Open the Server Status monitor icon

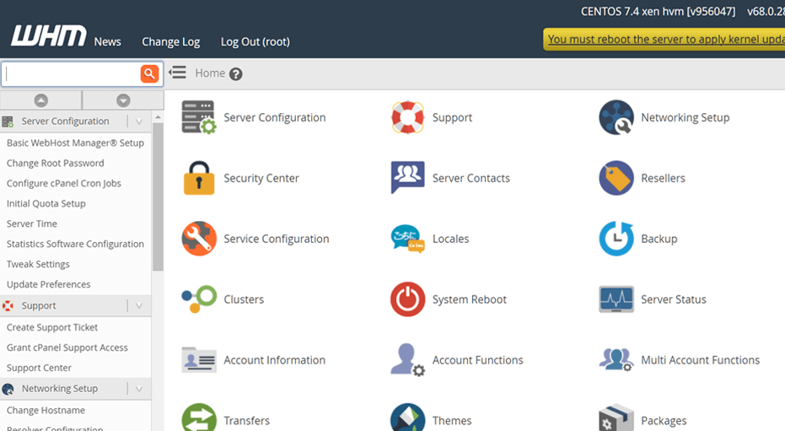tap(616, 299)
